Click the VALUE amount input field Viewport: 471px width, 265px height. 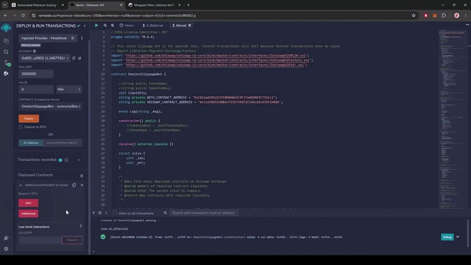(x=36, y=89)
